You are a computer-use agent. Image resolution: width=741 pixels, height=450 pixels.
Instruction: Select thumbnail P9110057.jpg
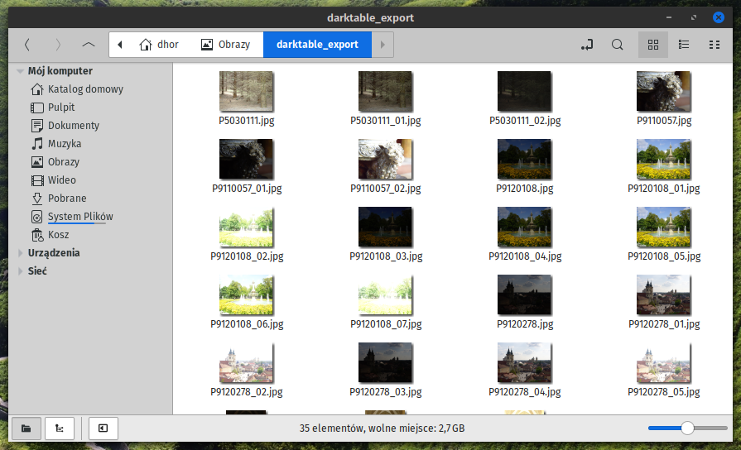[x=663, y=92]
